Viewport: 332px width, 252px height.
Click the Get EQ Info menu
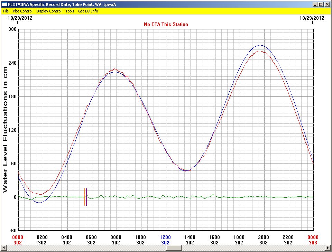tap(88, 11)
